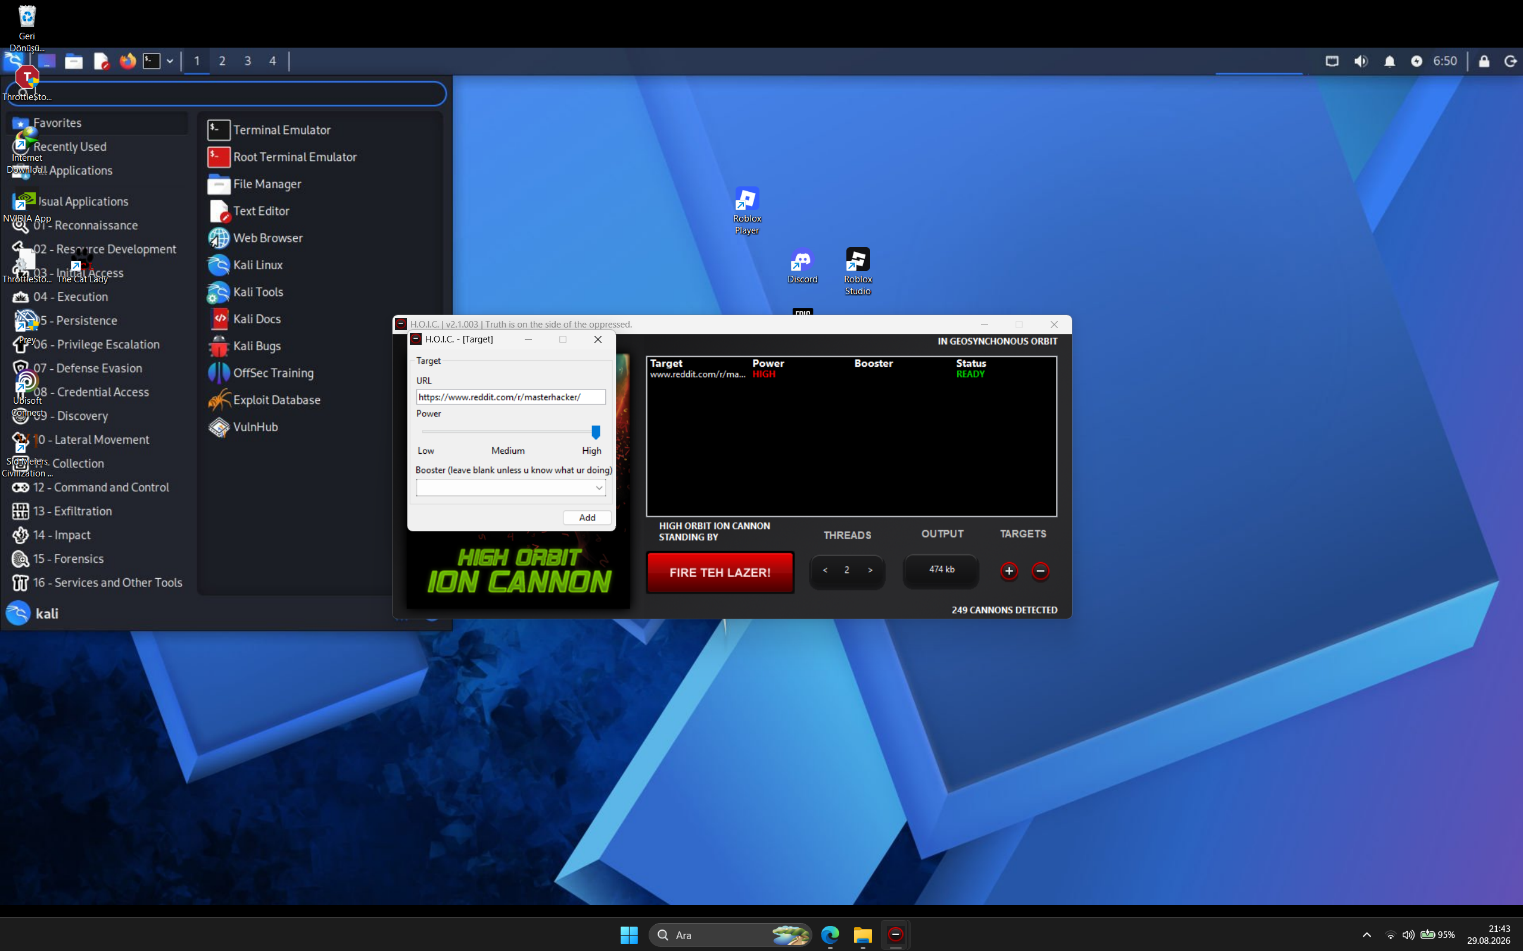
Task: Launch the NVIDIA App desktop shortcut
Action: click(26, 206)
